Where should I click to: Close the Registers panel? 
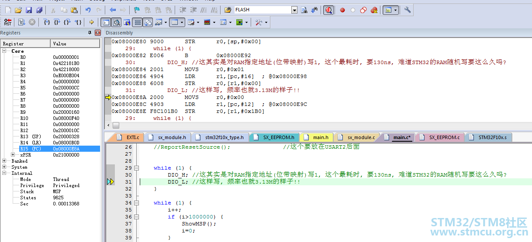(98, 33)
